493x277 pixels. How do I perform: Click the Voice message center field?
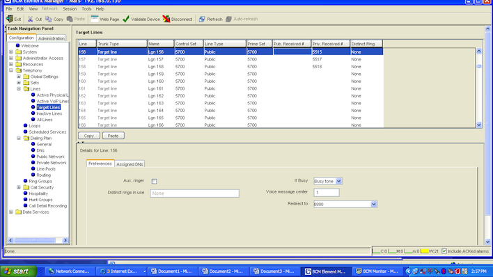[327, 192]
